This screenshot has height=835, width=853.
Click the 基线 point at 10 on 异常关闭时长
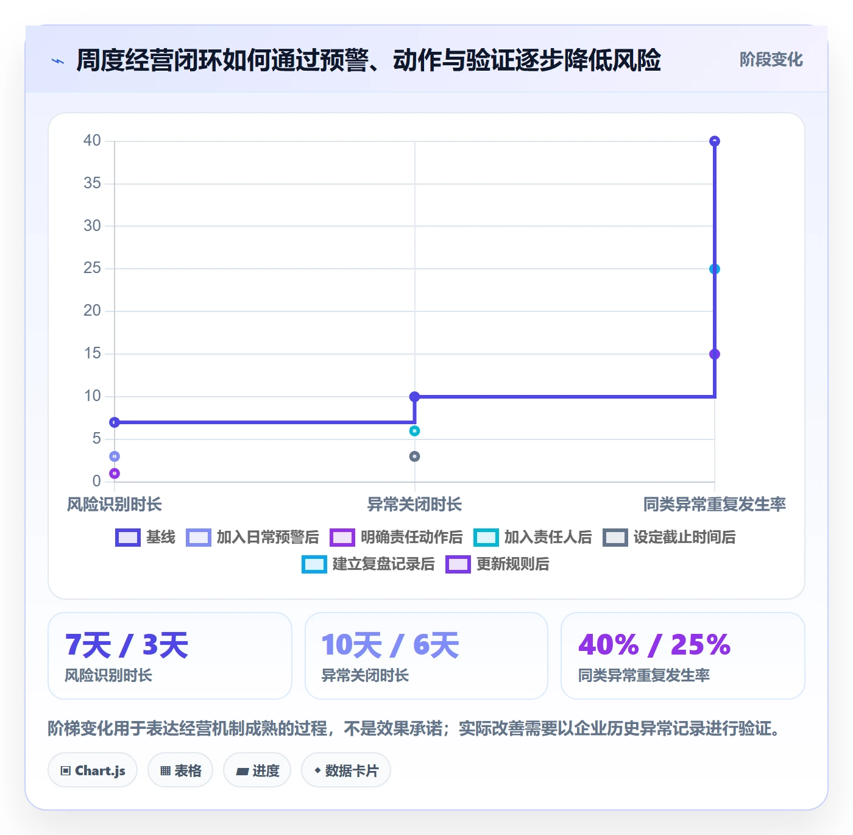click(414, 397)
